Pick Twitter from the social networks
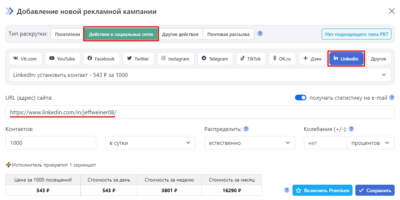This screenshot has width=400, height=200. 138,59
